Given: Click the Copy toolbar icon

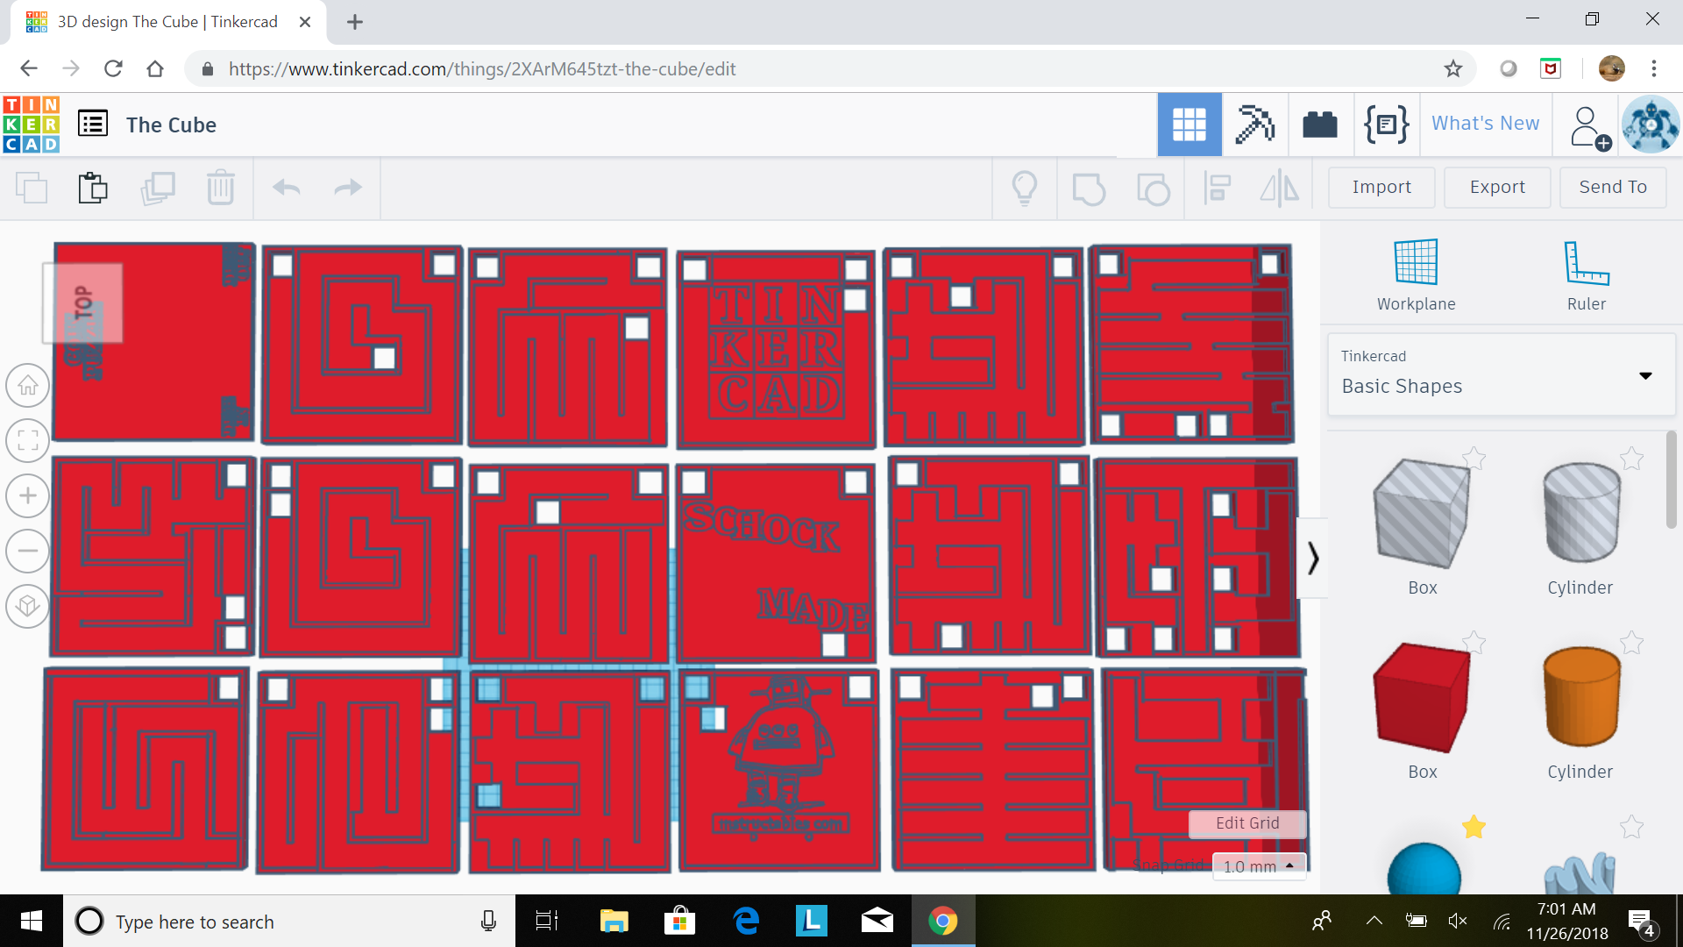Looking at the screenshot, I should click(x=32, y=188).
